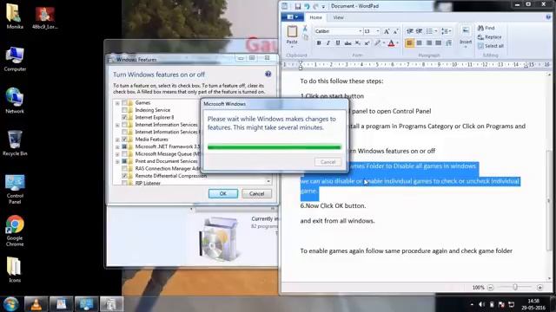Image resolution: width=556 pixels, height=312 pixels.
Task: Click the Windows Start orb
Action: [x=11, y=304]
